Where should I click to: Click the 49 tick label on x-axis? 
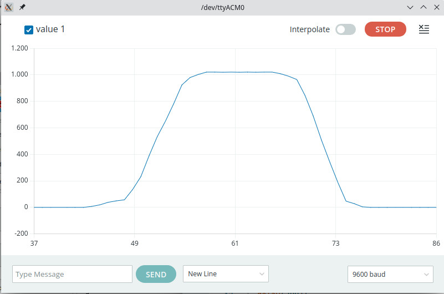[134, 244]
